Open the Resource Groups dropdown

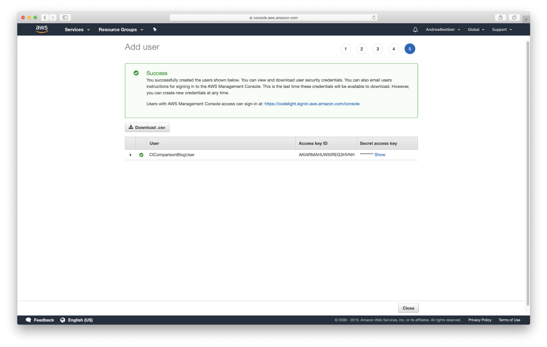(x=121, y=30)
